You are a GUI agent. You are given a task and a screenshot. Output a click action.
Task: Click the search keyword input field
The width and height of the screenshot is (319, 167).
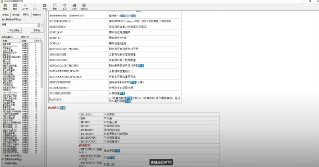tap(19, 25)
